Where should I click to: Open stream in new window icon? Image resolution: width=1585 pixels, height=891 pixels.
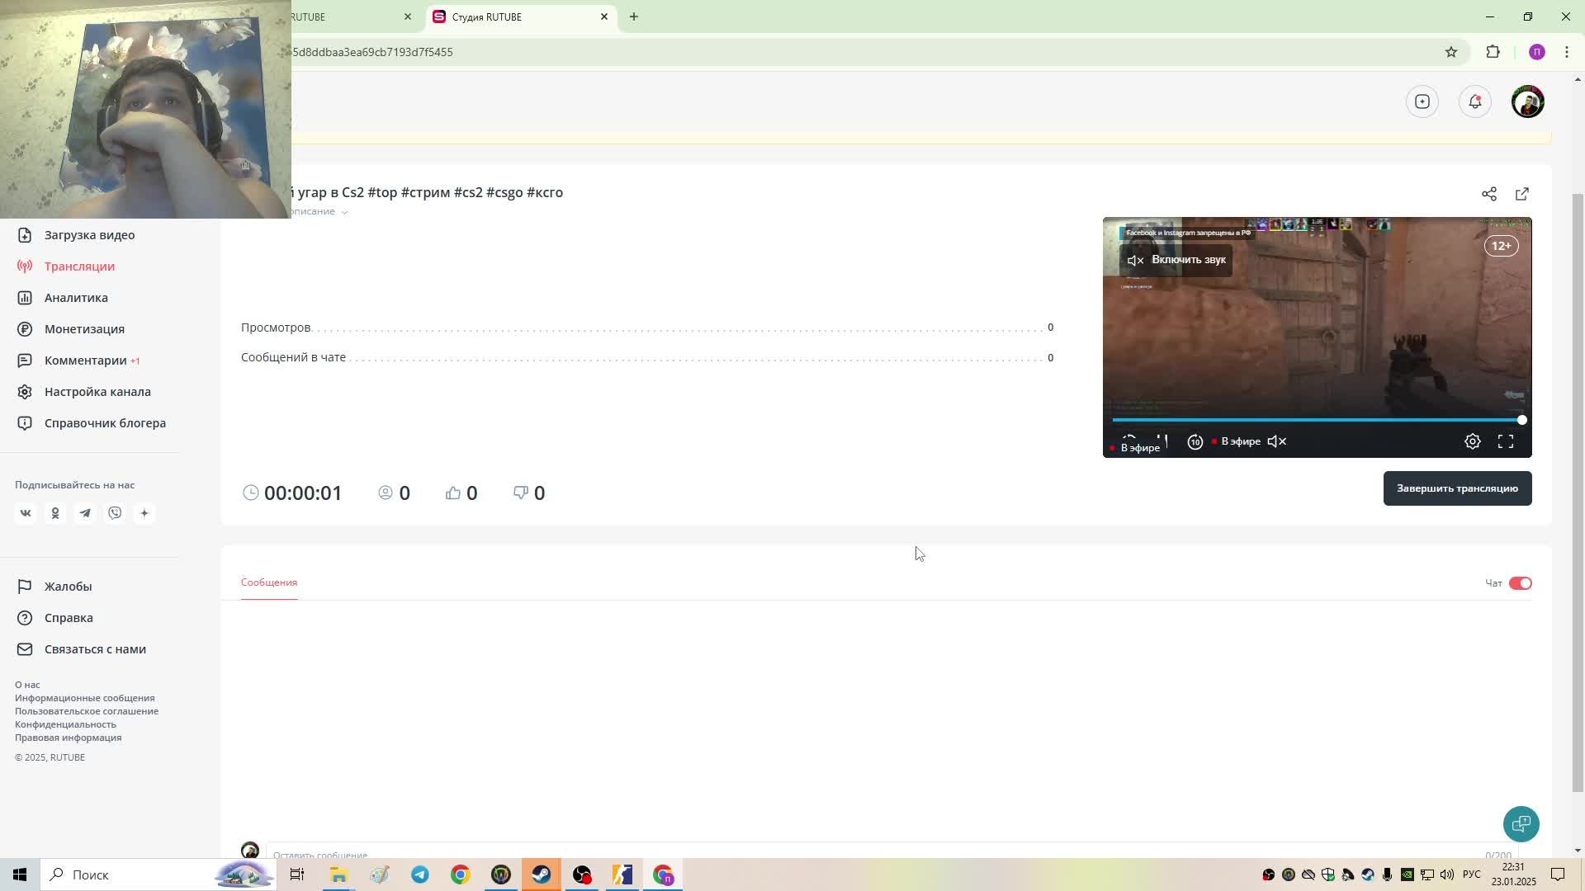(1521, 194)
